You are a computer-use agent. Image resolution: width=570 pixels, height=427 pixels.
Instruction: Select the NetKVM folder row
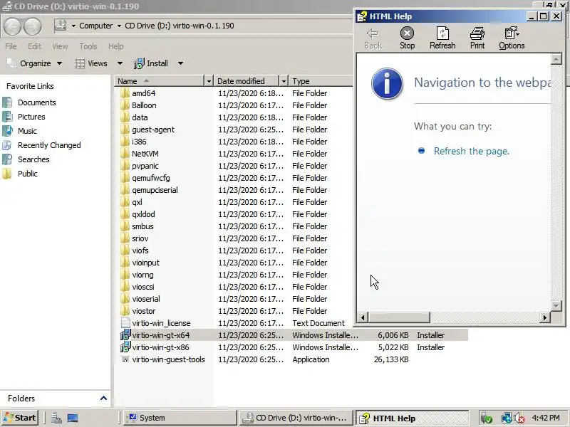tap(237, 154)
